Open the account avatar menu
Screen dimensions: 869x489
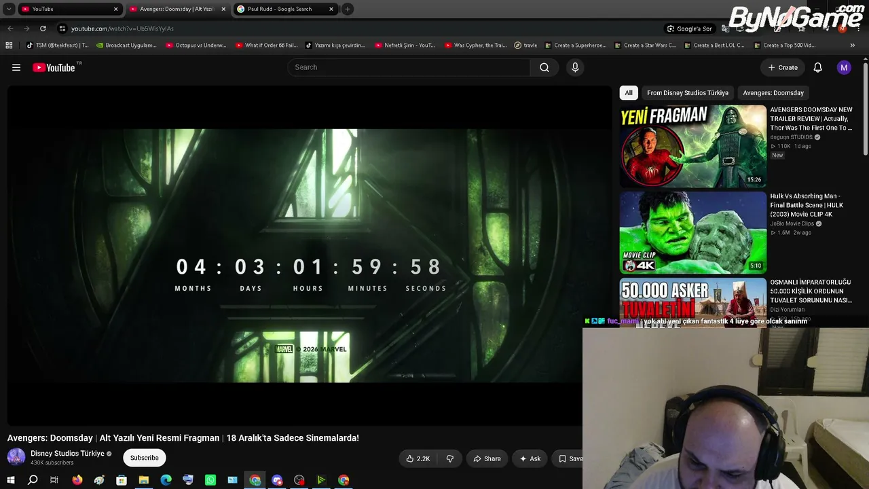tap(844, 67)
